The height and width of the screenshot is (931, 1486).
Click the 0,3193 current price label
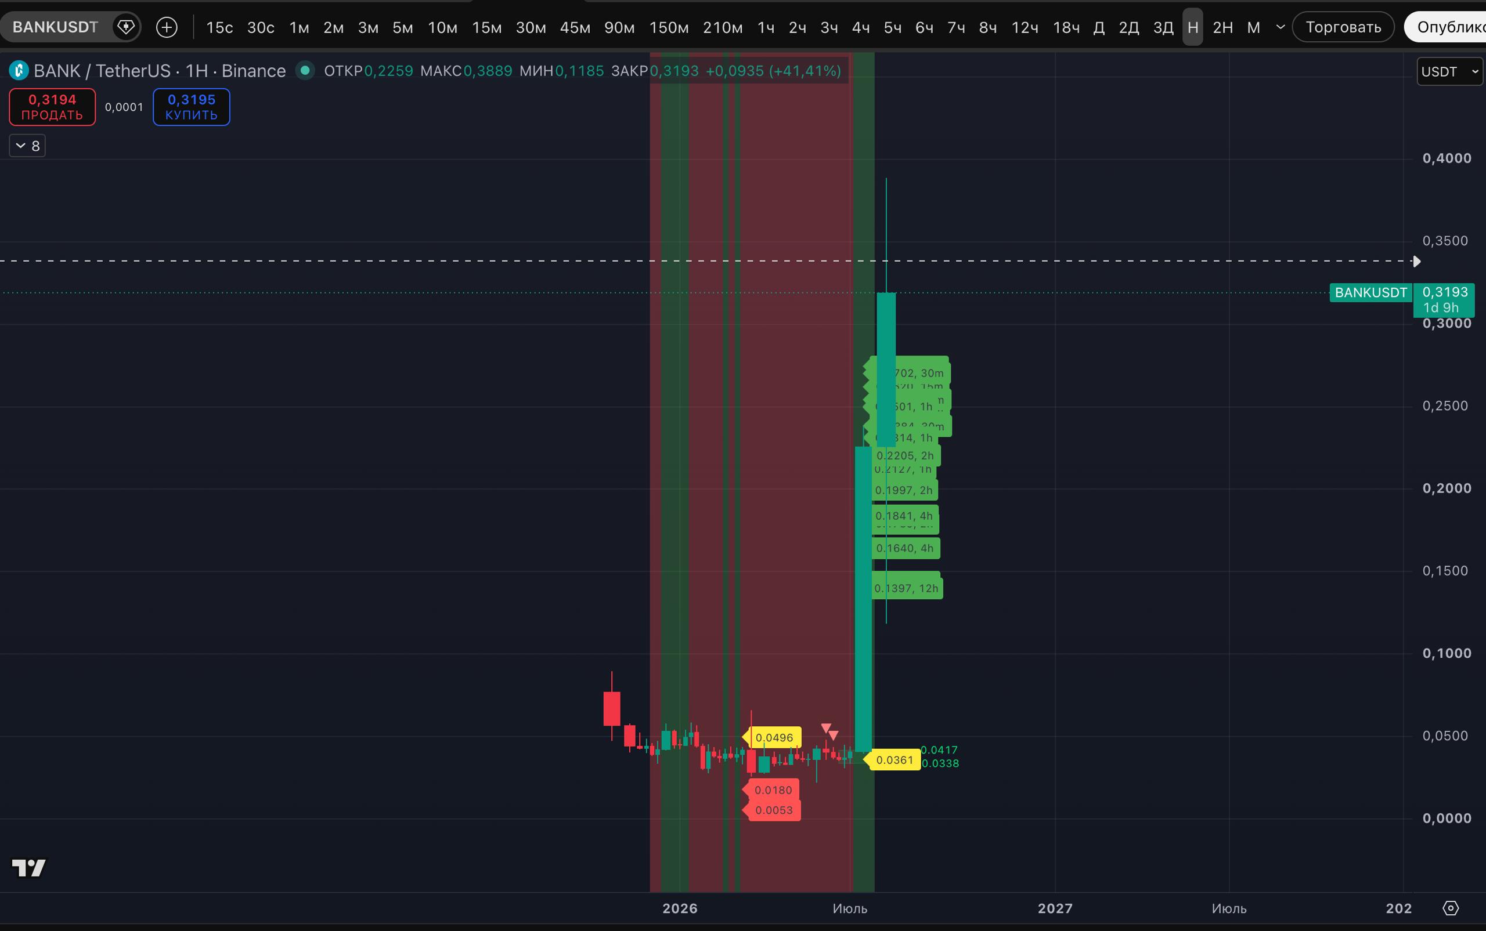click(1444, 300)
